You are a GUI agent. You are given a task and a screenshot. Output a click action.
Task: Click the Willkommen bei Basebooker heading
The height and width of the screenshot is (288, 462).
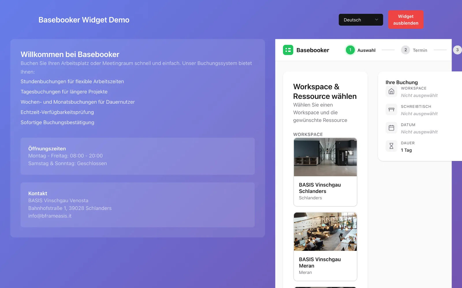coord(70,54)
